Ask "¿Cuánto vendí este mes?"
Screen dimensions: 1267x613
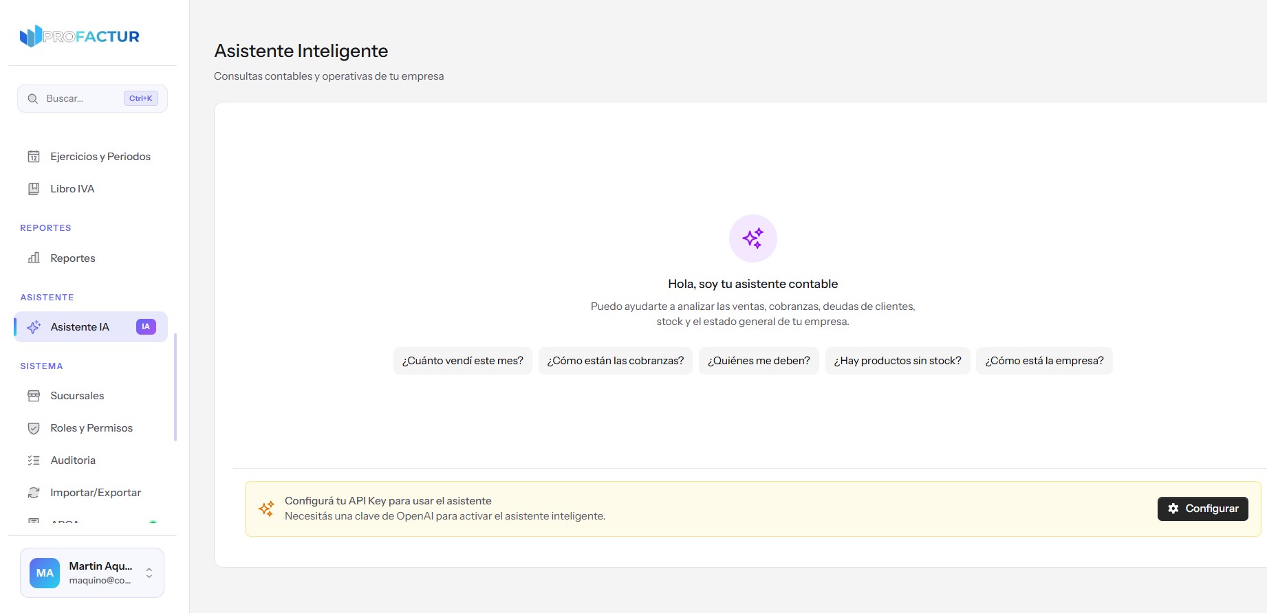coord(463,361)
